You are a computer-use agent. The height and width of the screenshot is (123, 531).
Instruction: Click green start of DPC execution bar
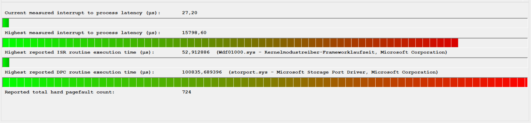[6, 82]
